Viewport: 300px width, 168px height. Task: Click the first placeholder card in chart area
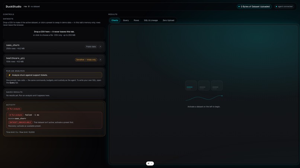[x=191, y=85]
